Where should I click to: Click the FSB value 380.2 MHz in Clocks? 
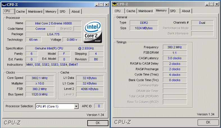pos(40,89)
